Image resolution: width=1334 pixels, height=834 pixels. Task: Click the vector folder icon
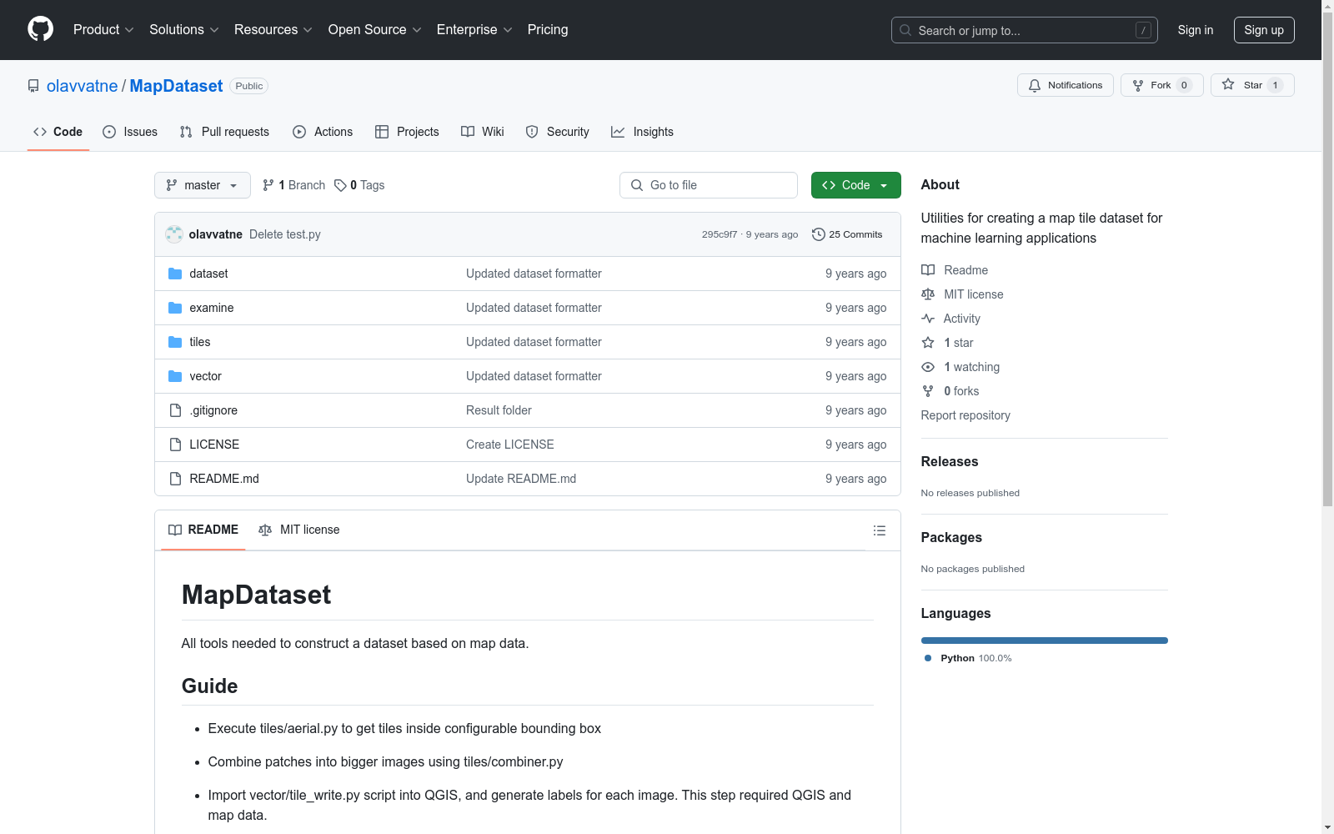(x=175, y=376)
